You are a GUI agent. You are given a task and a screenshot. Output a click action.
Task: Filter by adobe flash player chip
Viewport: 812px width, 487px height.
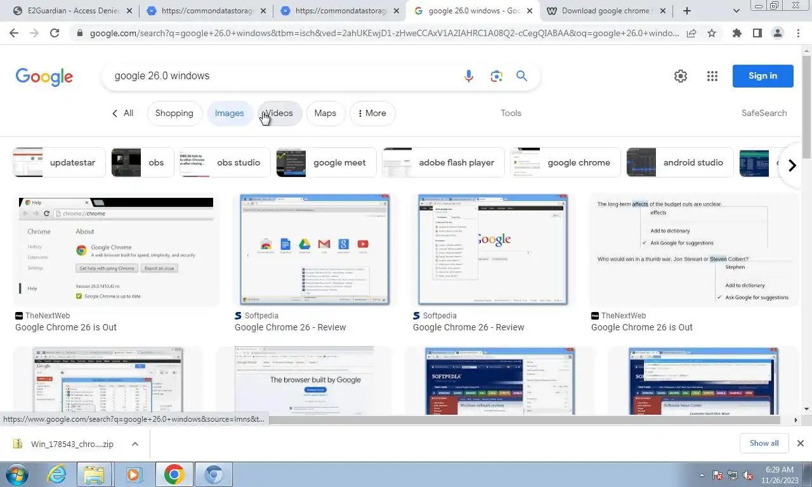pyautogui.click(x=443, y=163)
